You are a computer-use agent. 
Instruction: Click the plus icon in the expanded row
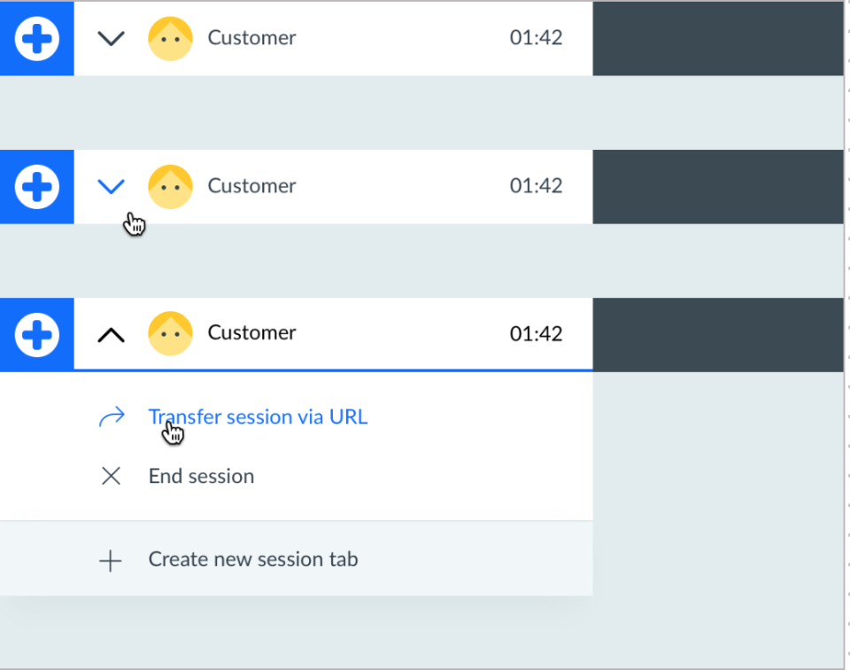tap(37, 334)
